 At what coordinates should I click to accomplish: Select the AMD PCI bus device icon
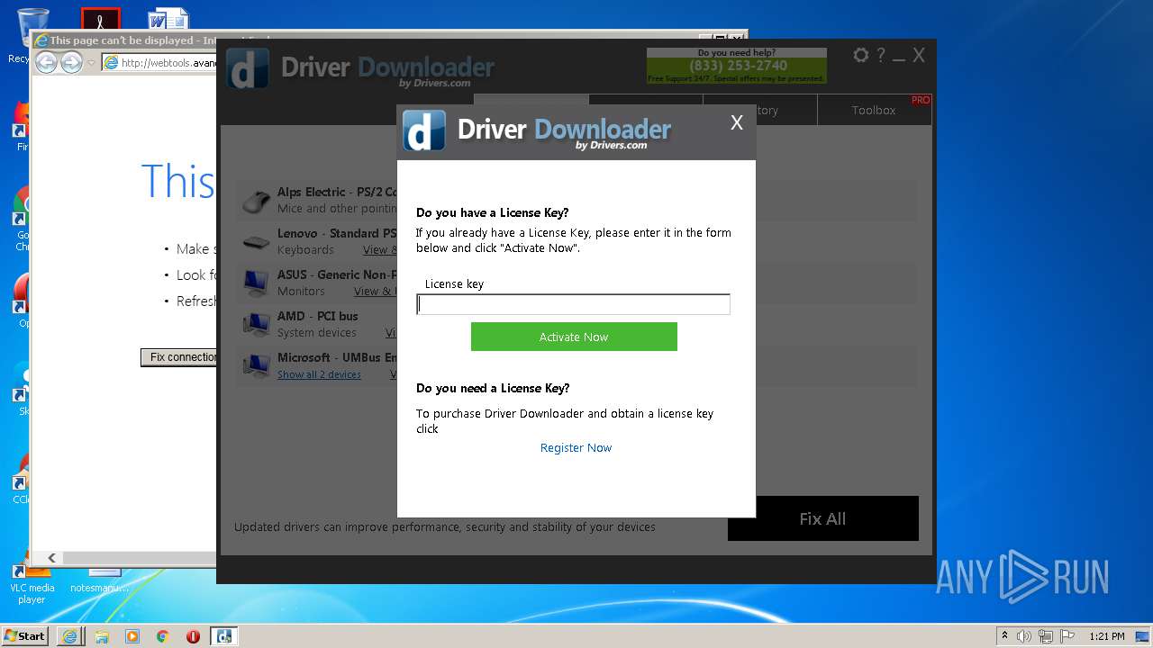tap(257, 324)
